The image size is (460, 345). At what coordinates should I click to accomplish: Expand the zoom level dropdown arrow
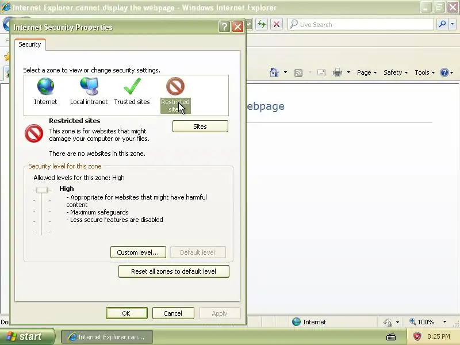[x=444, y=322]
